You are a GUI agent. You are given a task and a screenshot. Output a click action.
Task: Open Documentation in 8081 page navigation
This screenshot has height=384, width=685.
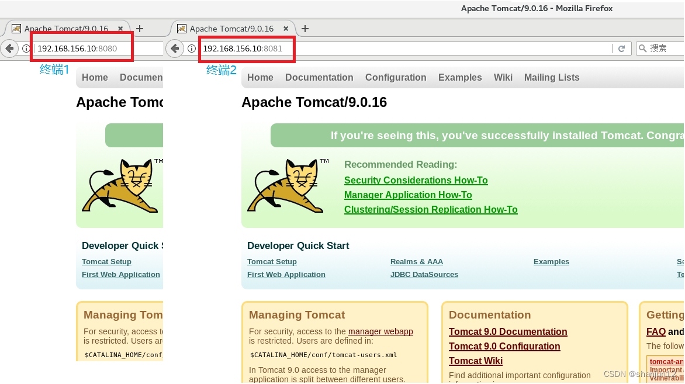[x=319, y=77]
